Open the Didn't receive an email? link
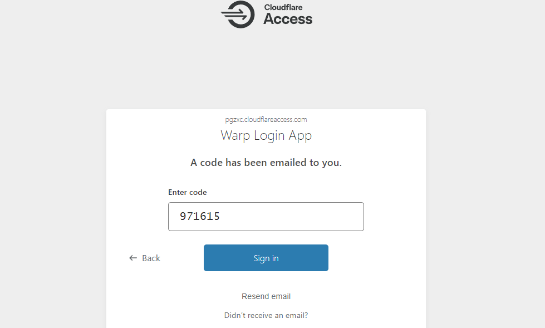 click(x=266, y=316)
